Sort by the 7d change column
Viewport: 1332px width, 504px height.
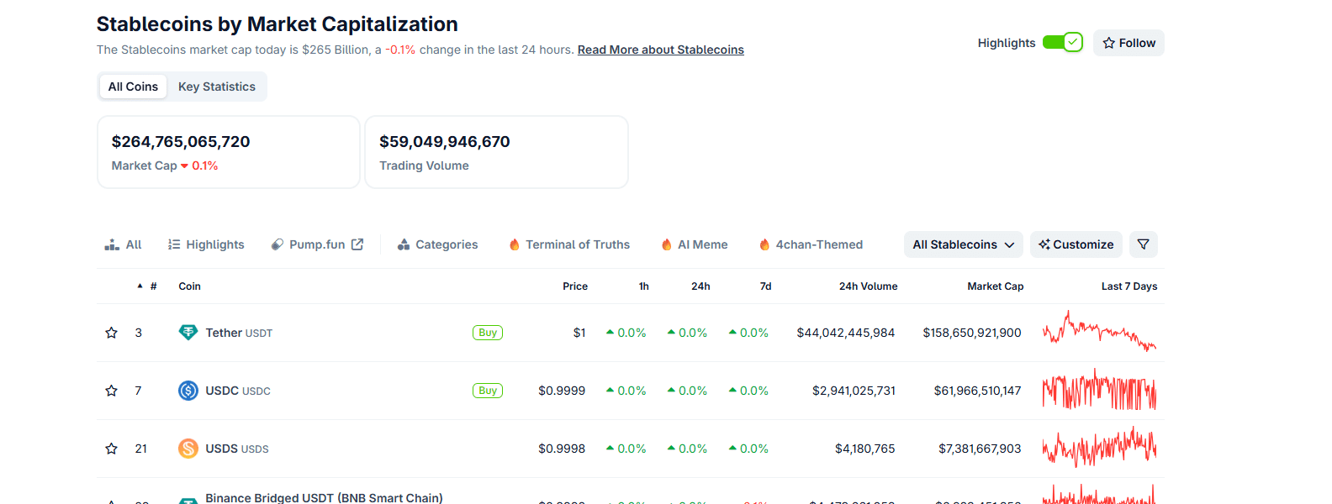[x=765, y=286]
